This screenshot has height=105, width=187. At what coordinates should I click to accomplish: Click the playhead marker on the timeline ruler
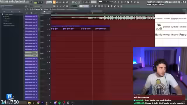[x=92, y=13]
